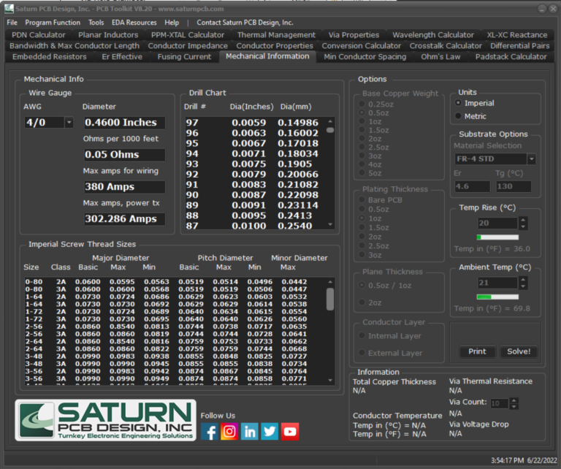
Task: Adjust the Temp Rise green slider bar
Action: [x=497, y=237]
